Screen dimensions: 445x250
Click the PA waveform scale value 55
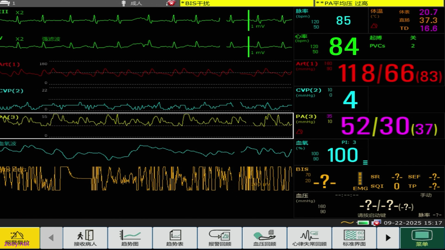pos(44,116)
